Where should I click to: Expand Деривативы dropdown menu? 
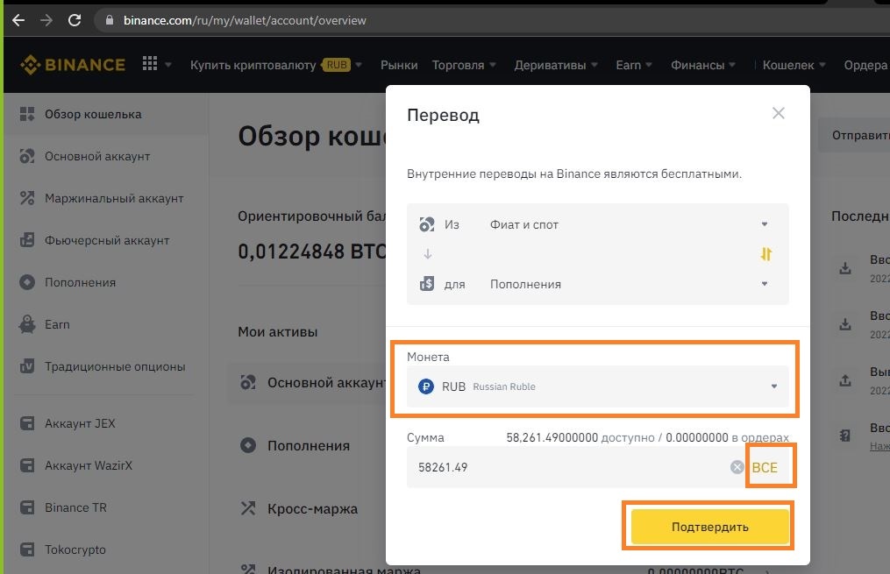595,65
